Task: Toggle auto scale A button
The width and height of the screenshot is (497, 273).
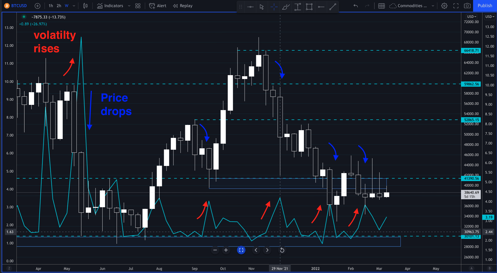Action: (471, 268)
